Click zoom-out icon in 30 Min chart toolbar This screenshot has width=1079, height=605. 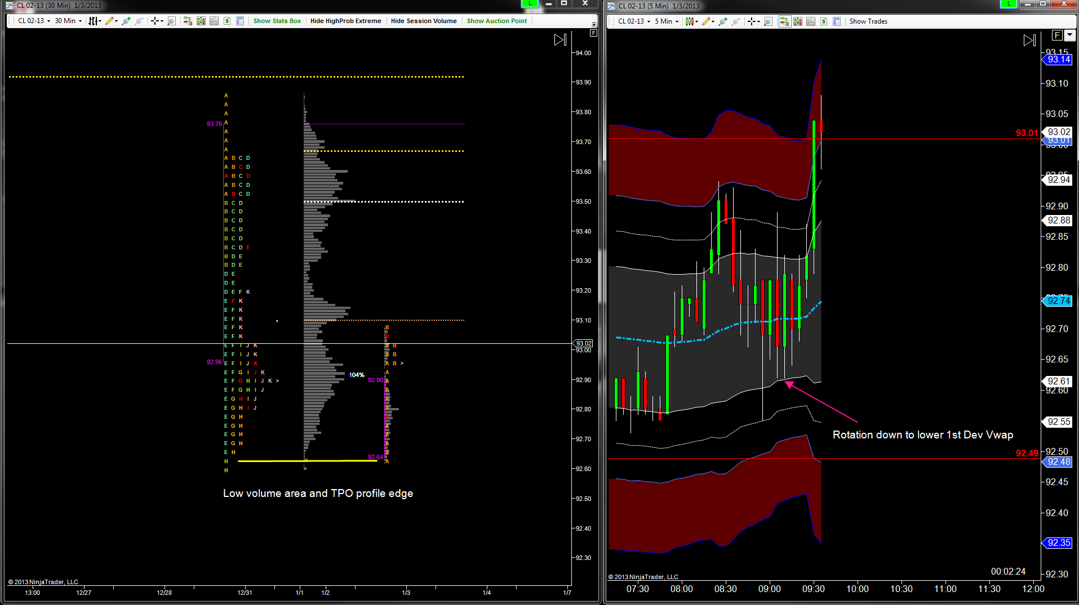coord(139,21)
